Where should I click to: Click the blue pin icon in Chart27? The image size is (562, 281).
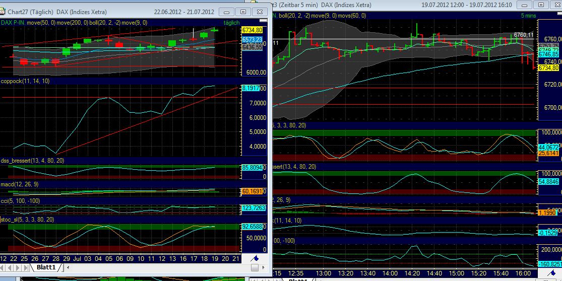click(x=255, y=258)
